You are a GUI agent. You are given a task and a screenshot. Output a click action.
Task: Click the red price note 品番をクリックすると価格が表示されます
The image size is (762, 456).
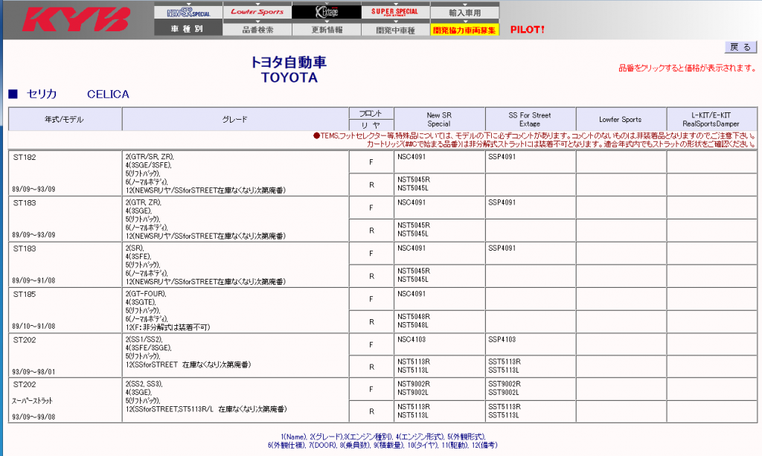point(687,68)
